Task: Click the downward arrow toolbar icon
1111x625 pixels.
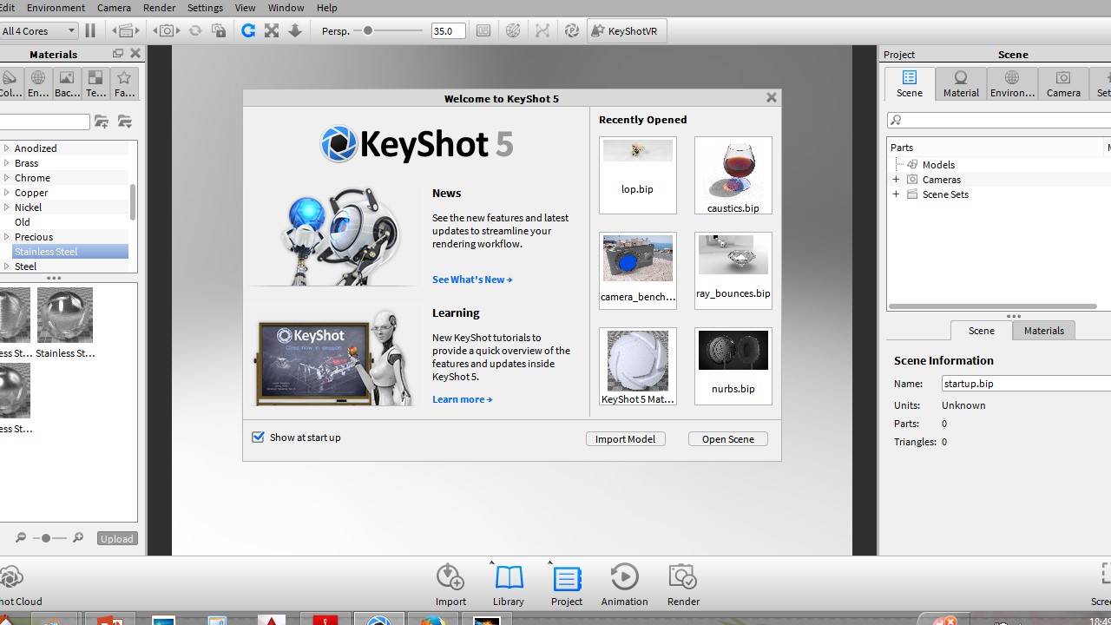Action: click(x=295, y=30)
